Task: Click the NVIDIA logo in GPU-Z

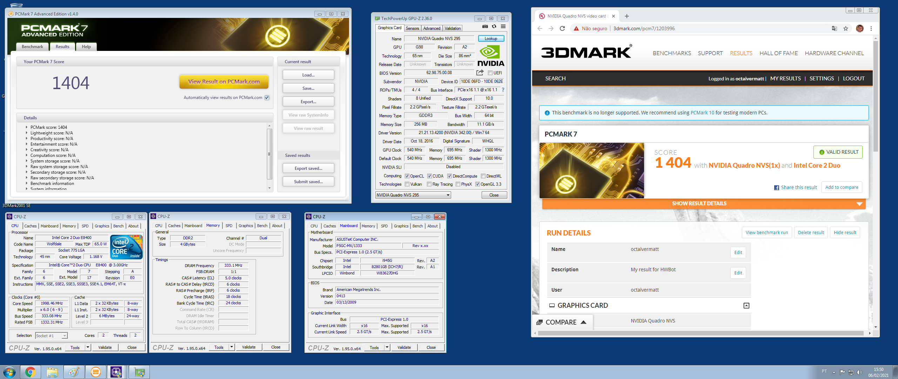Action: coord(491,56)
